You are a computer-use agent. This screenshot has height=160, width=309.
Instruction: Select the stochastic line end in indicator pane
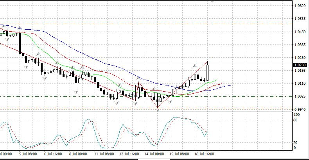point(207,132)
